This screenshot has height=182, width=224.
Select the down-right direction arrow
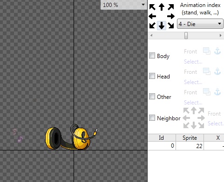point(171,26)
